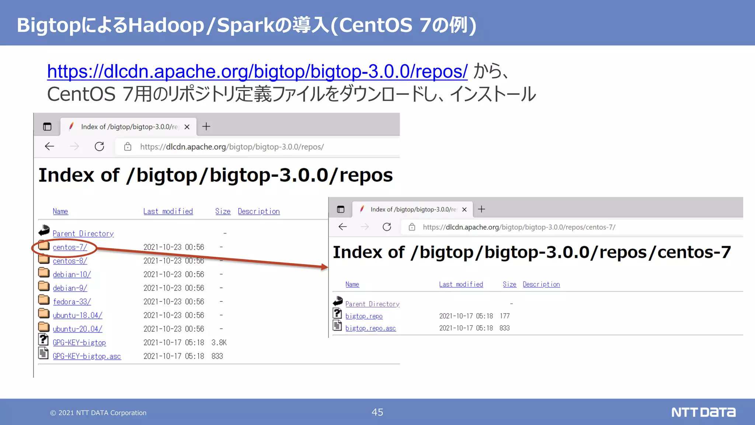
Task: Click the folder icon next to debian-10/
Action: pos(44,273)
